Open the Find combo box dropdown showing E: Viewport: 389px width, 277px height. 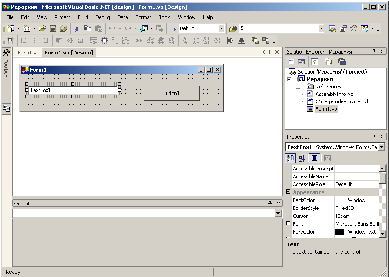[321, 28]
